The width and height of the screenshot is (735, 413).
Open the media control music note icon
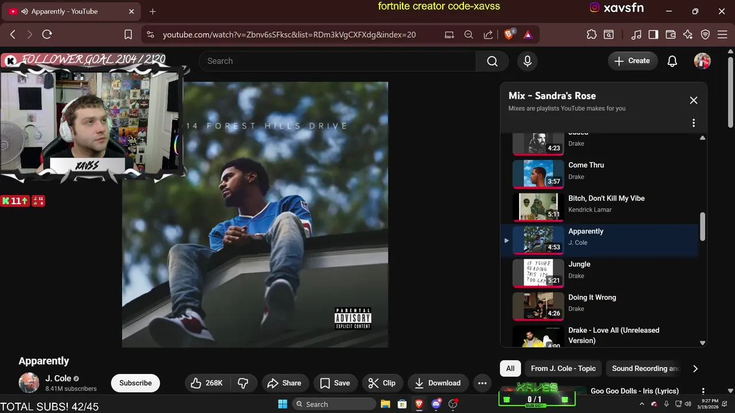coord(636,34)
